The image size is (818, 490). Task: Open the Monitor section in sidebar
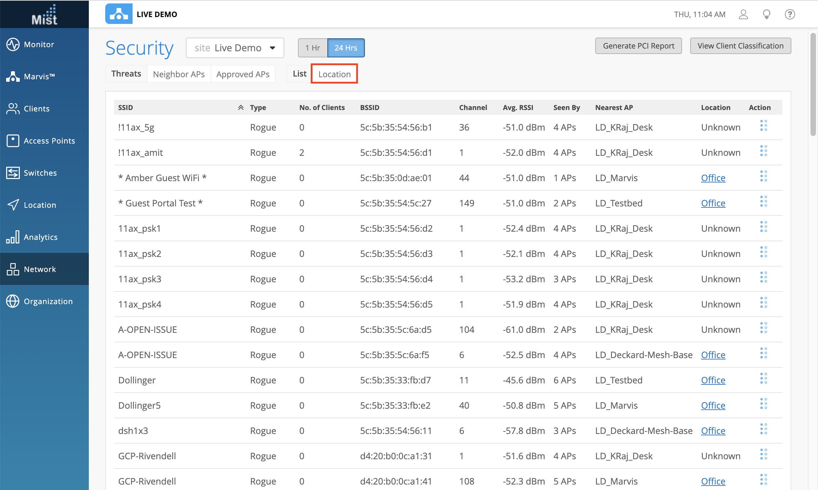click(39, 44)
